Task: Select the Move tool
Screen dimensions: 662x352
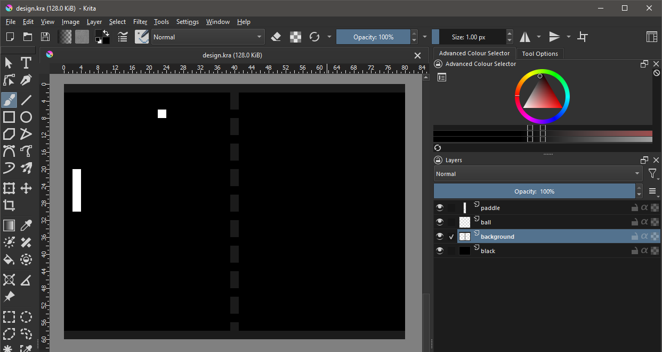Action: tap(26, 188)
